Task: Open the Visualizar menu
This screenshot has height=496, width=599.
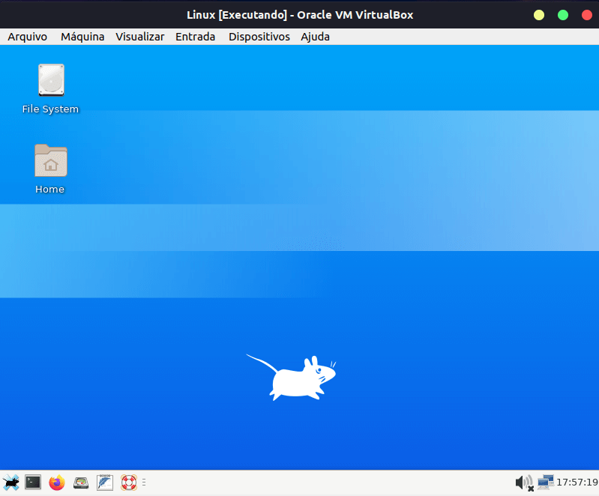Action: point(140,37)
